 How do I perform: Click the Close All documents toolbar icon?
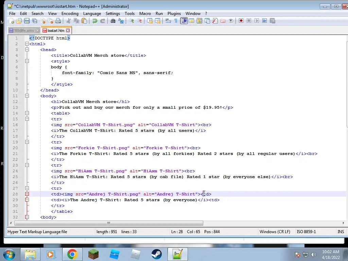[x=50, y=21]
